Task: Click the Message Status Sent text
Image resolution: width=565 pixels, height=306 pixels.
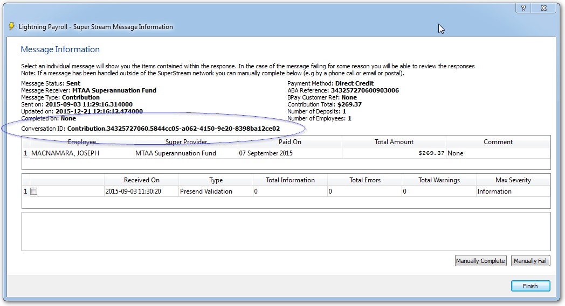Action: coord(51,83)
